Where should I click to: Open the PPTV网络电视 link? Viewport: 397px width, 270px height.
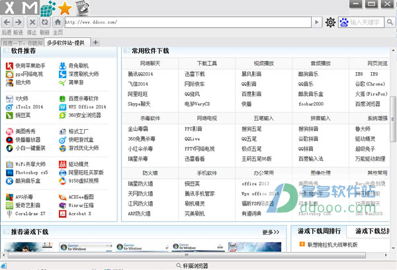pos(200,149)
